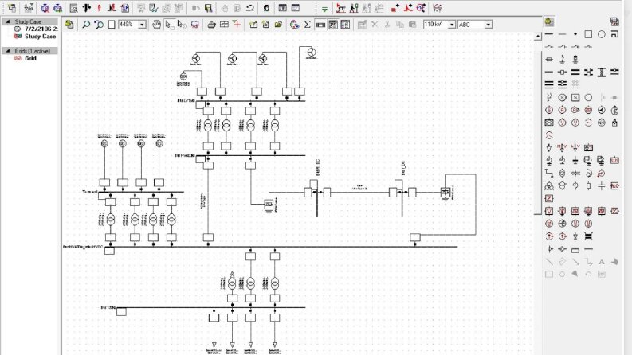Click the magnifier with red arrow icon
632x355 pixels.
click(421, 8)
